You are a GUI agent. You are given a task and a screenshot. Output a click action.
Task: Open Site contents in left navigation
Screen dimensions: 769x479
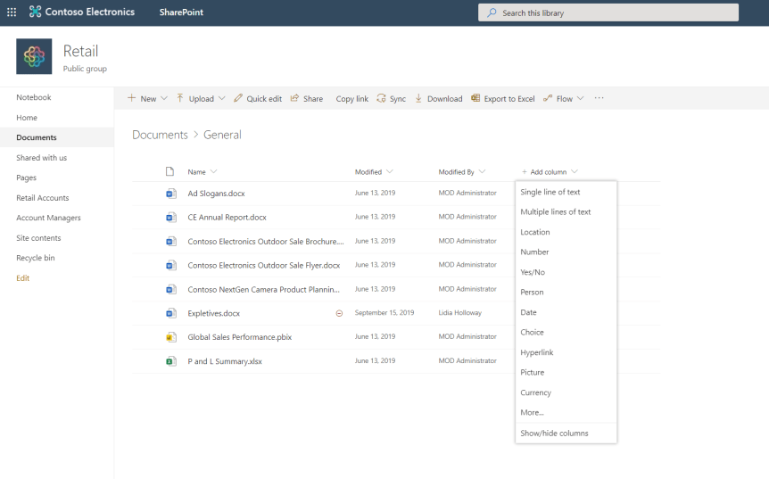click(x=38, y=238)
